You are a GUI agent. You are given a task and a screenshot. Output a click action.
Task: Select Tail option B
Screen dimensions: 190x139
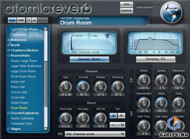tap(122, 116)
